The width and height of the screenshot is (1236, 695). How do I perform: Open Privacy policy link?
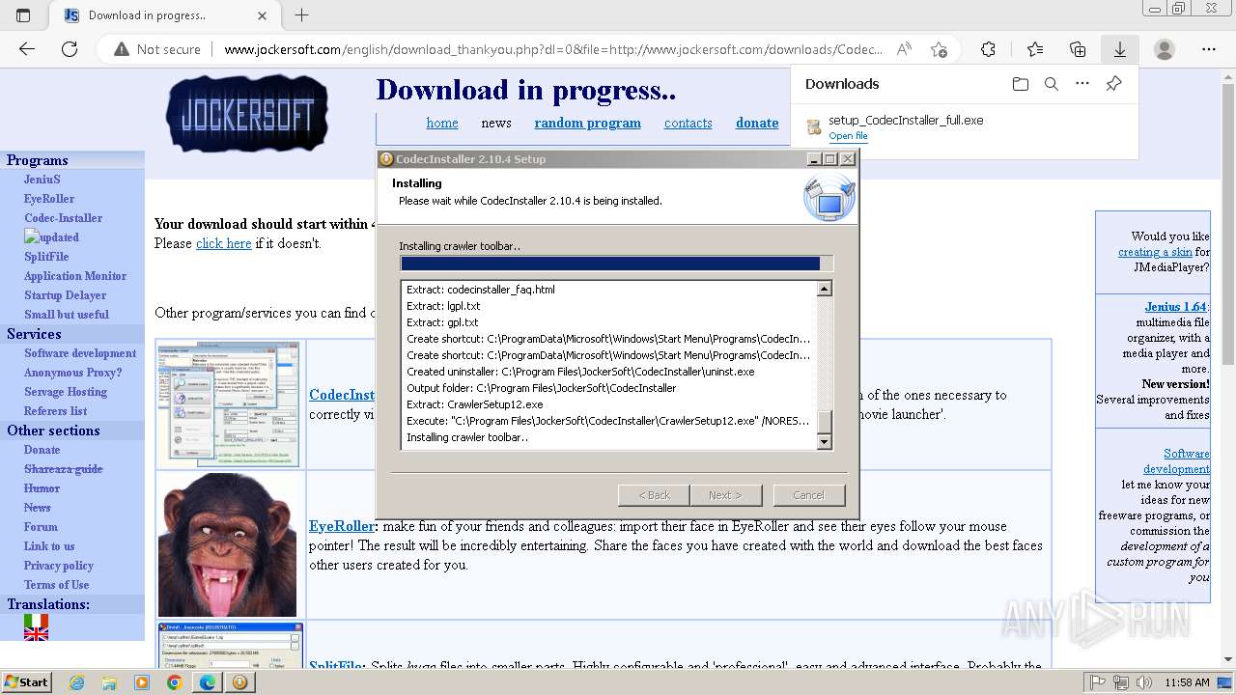tap(59, 566)
